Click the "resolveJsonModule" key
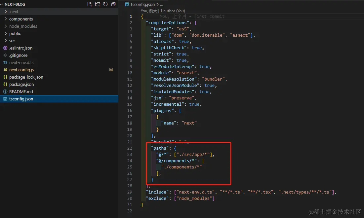Viewport: 364px width, 218px height. point(175,85)
